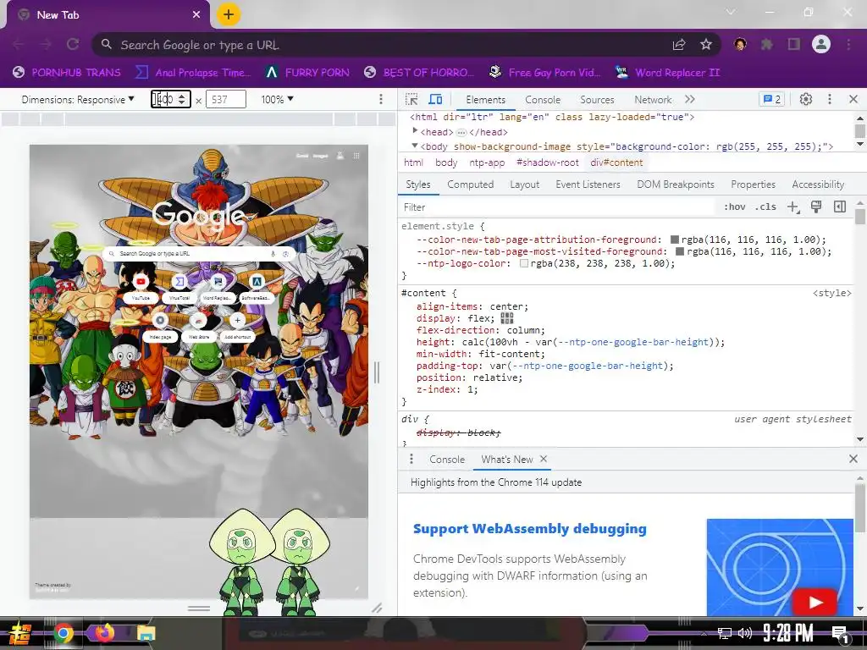This screenshot has height=650, width=867.
Task: Open the Word Replacer II bookmark
Action: click(667, 73)
